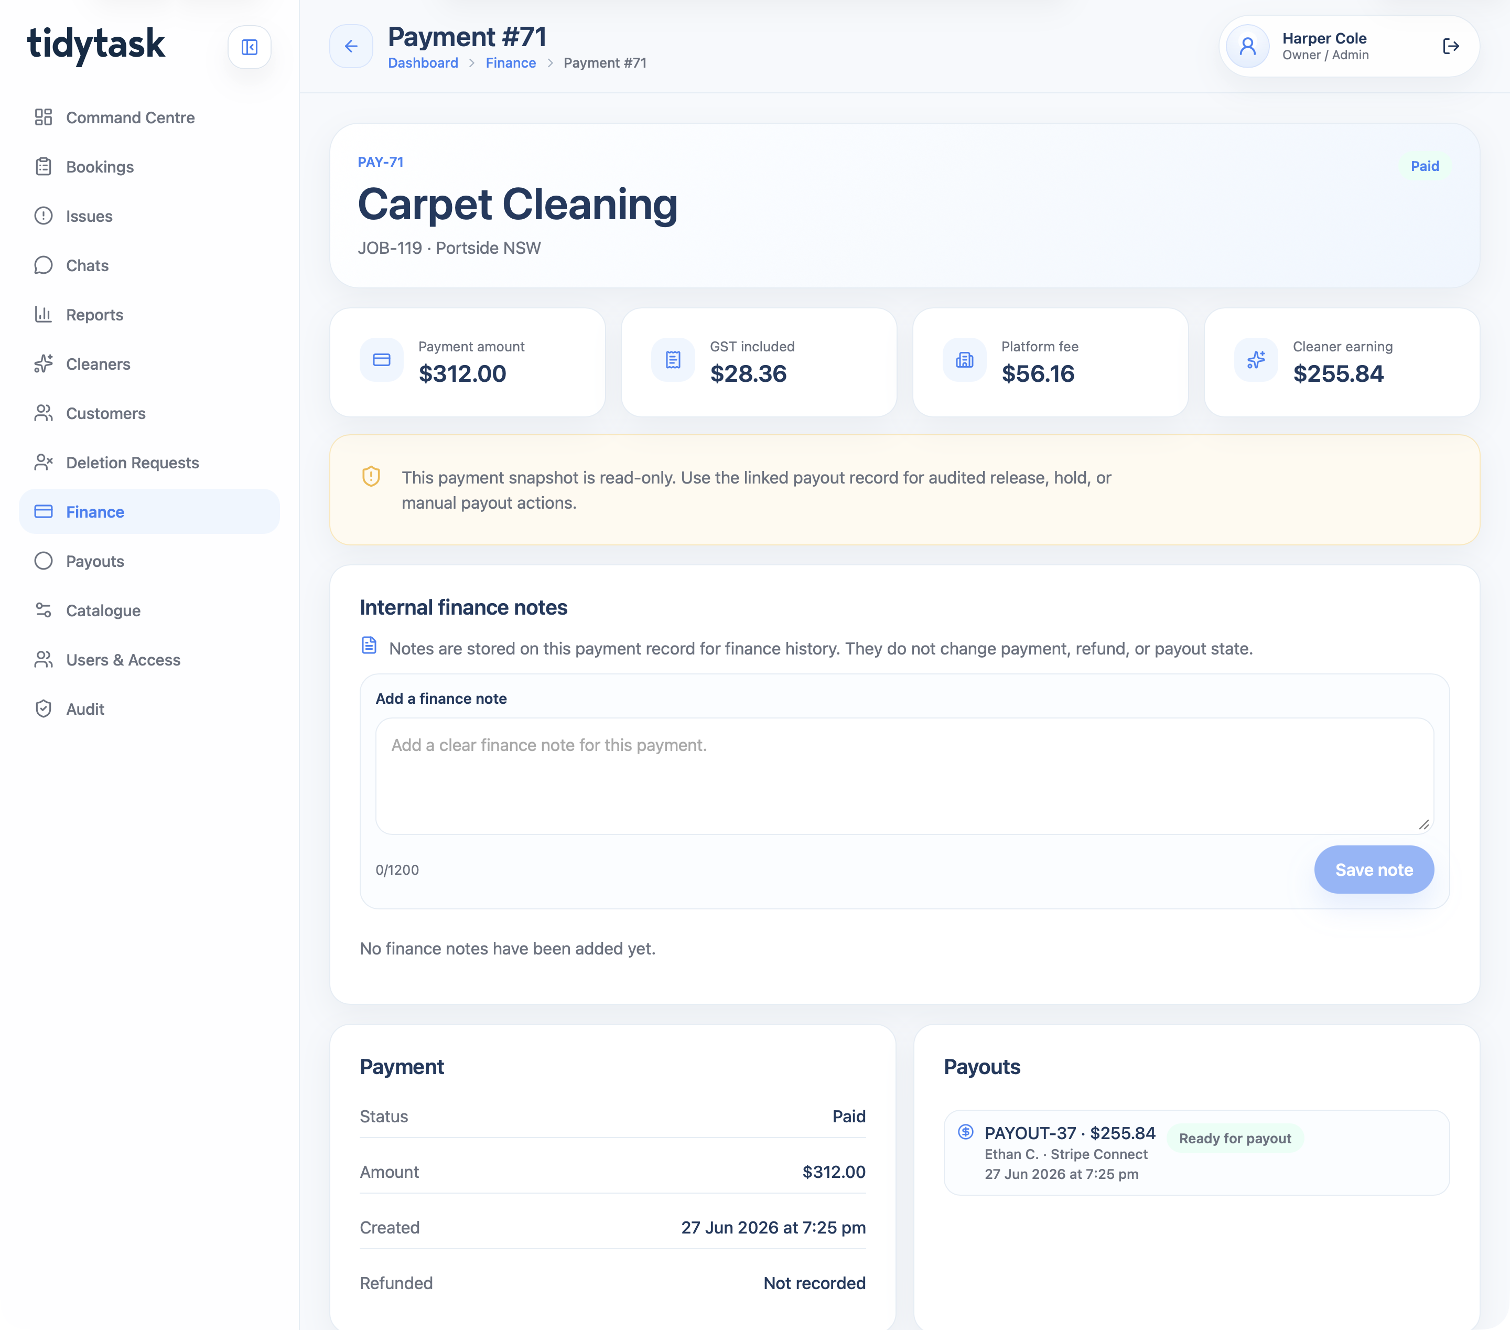Image resolution: width=1510 pixels, height=1330 pixels.
Task: Click the Platform fee building icon
Action: 964,360
